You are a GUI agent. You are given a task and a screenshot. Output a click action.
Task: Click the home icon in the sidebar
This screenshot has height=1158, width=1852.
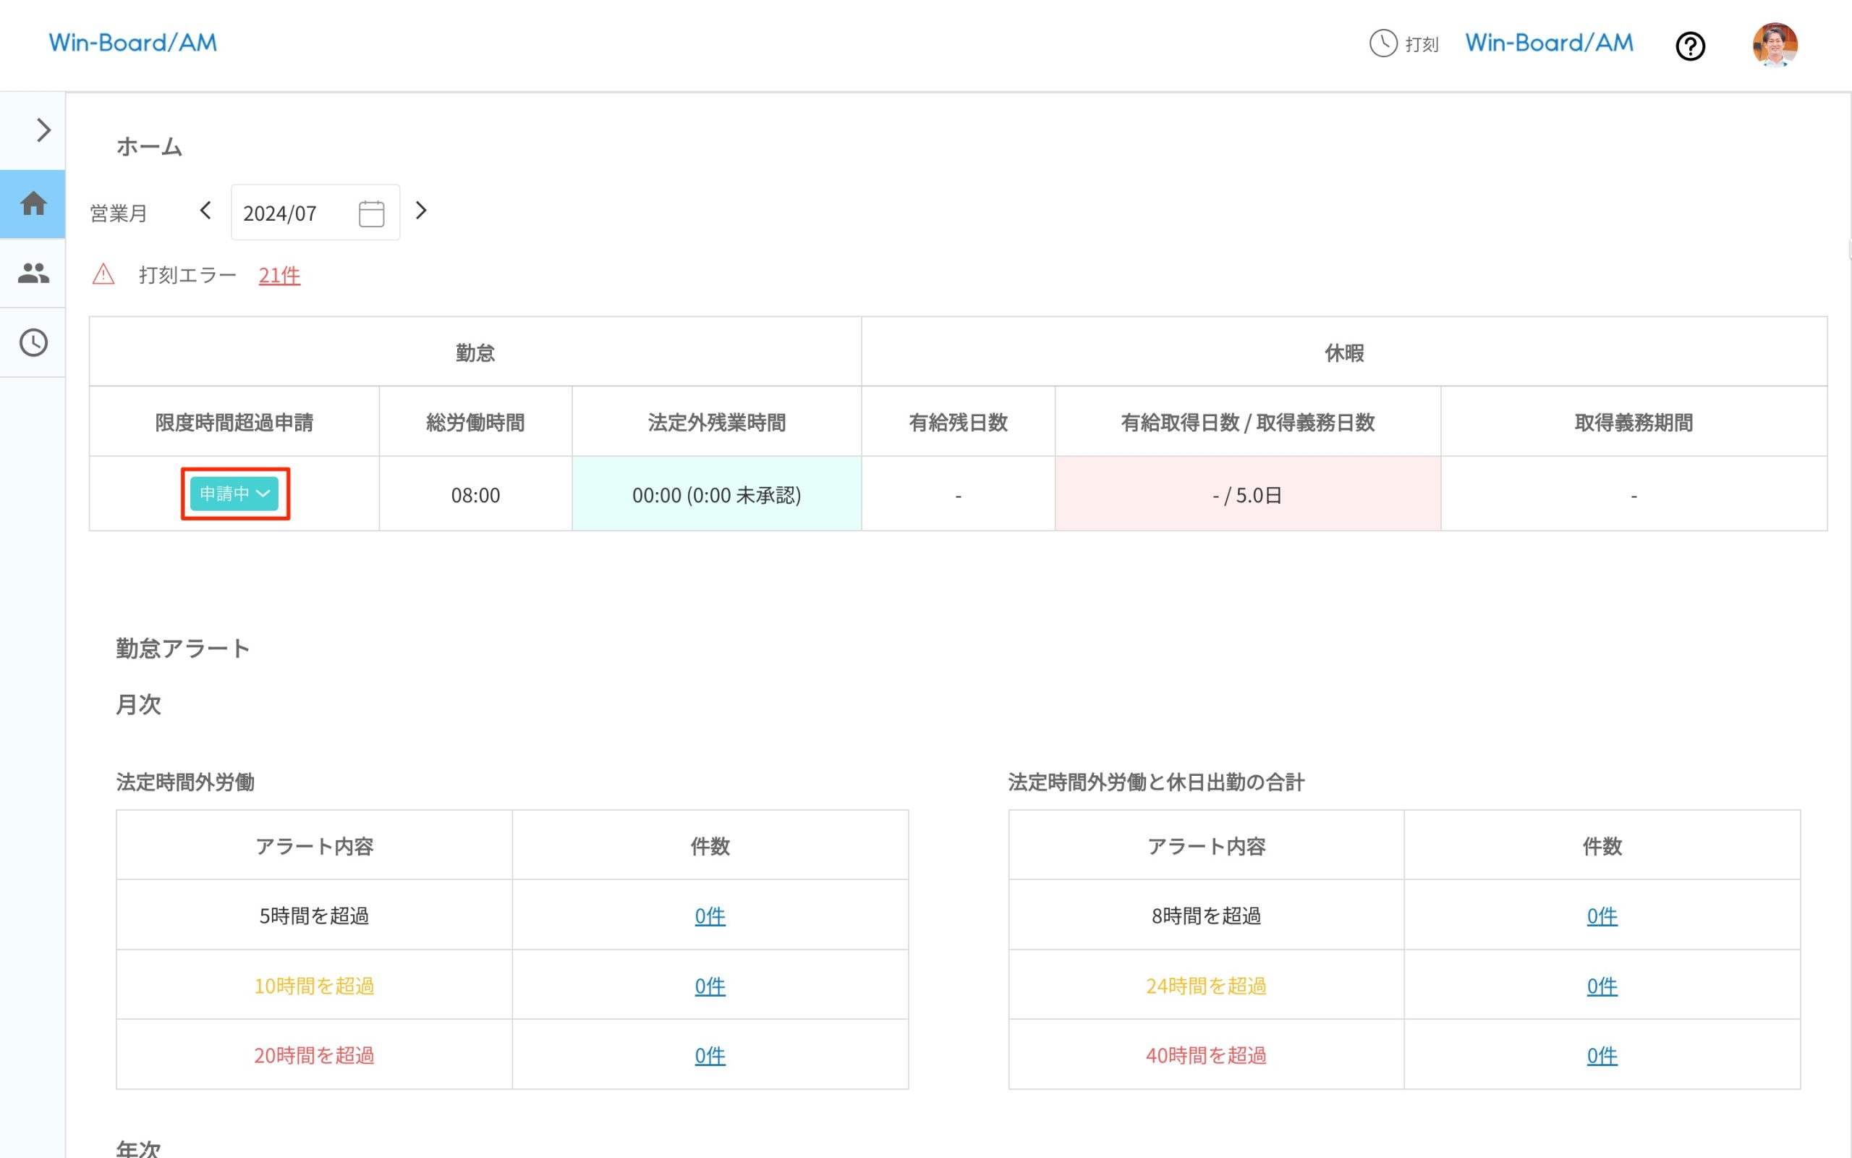tap(33, 203)
